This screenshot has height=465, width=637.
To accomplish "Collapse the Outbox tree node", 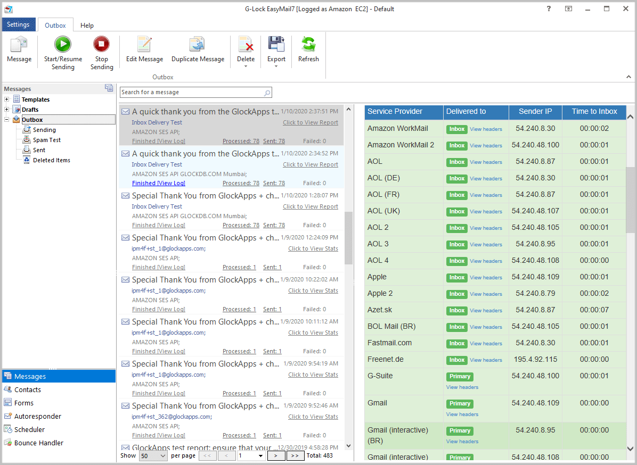I will pyautogui.click(x=6, y=119).
